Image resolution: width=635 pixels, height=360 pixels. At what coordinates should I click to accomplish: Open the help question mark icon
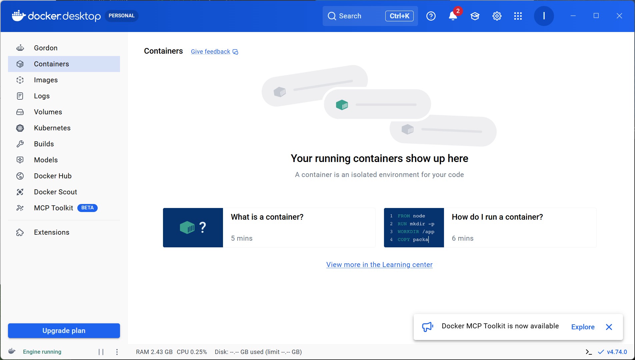tap(431, 16)
